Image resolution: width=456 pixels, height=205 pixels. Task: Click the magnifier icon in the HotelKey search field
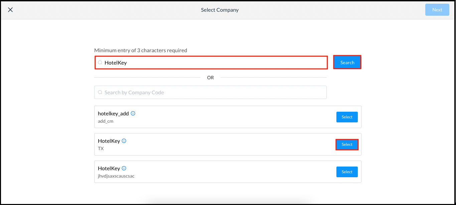100,62
